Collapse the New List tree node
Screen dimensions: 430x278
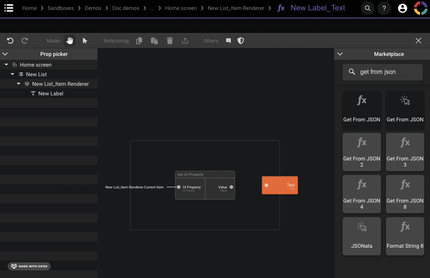click(13, 74)
